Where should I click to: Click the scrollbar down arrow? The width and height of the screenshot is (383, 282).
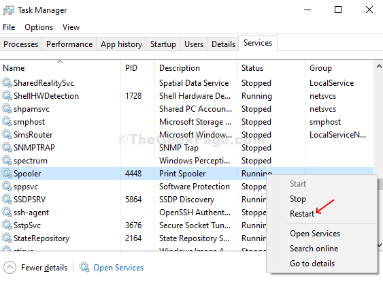click(x=380, y=245)
